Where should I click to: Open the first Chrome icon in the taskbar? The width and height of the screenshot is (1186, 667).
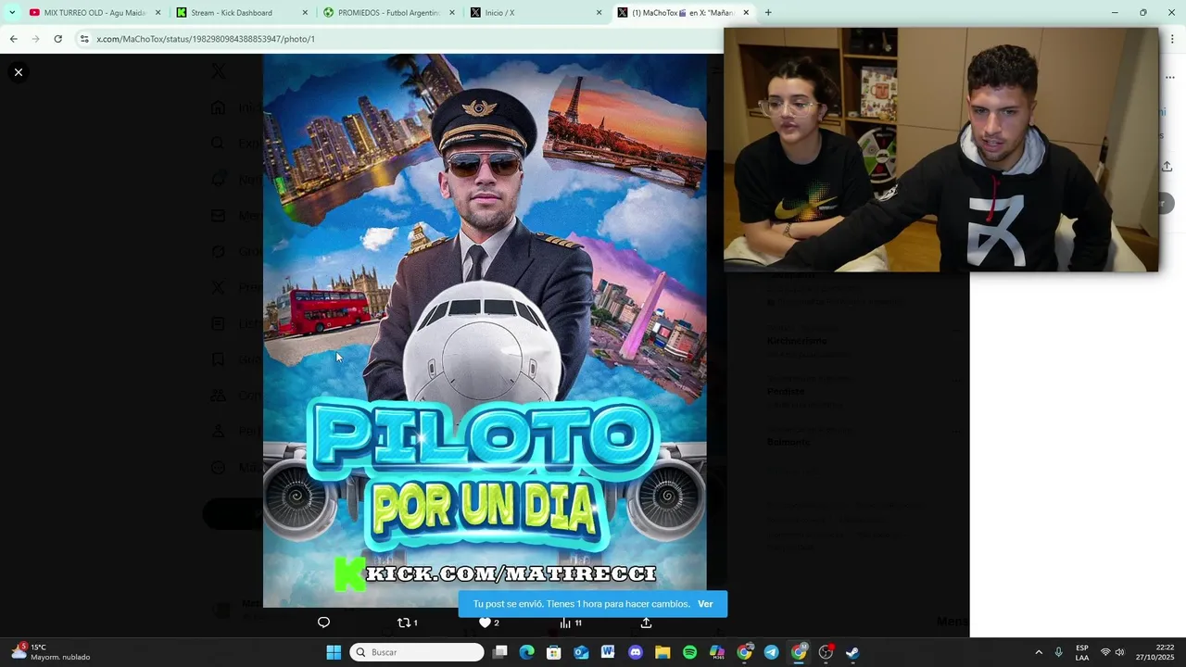pyautogui.click(x=744, y=652)
